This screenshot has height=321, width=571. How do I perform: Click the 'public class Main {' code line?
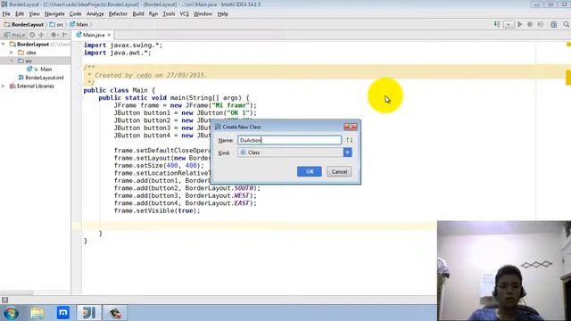click(119, 90)
